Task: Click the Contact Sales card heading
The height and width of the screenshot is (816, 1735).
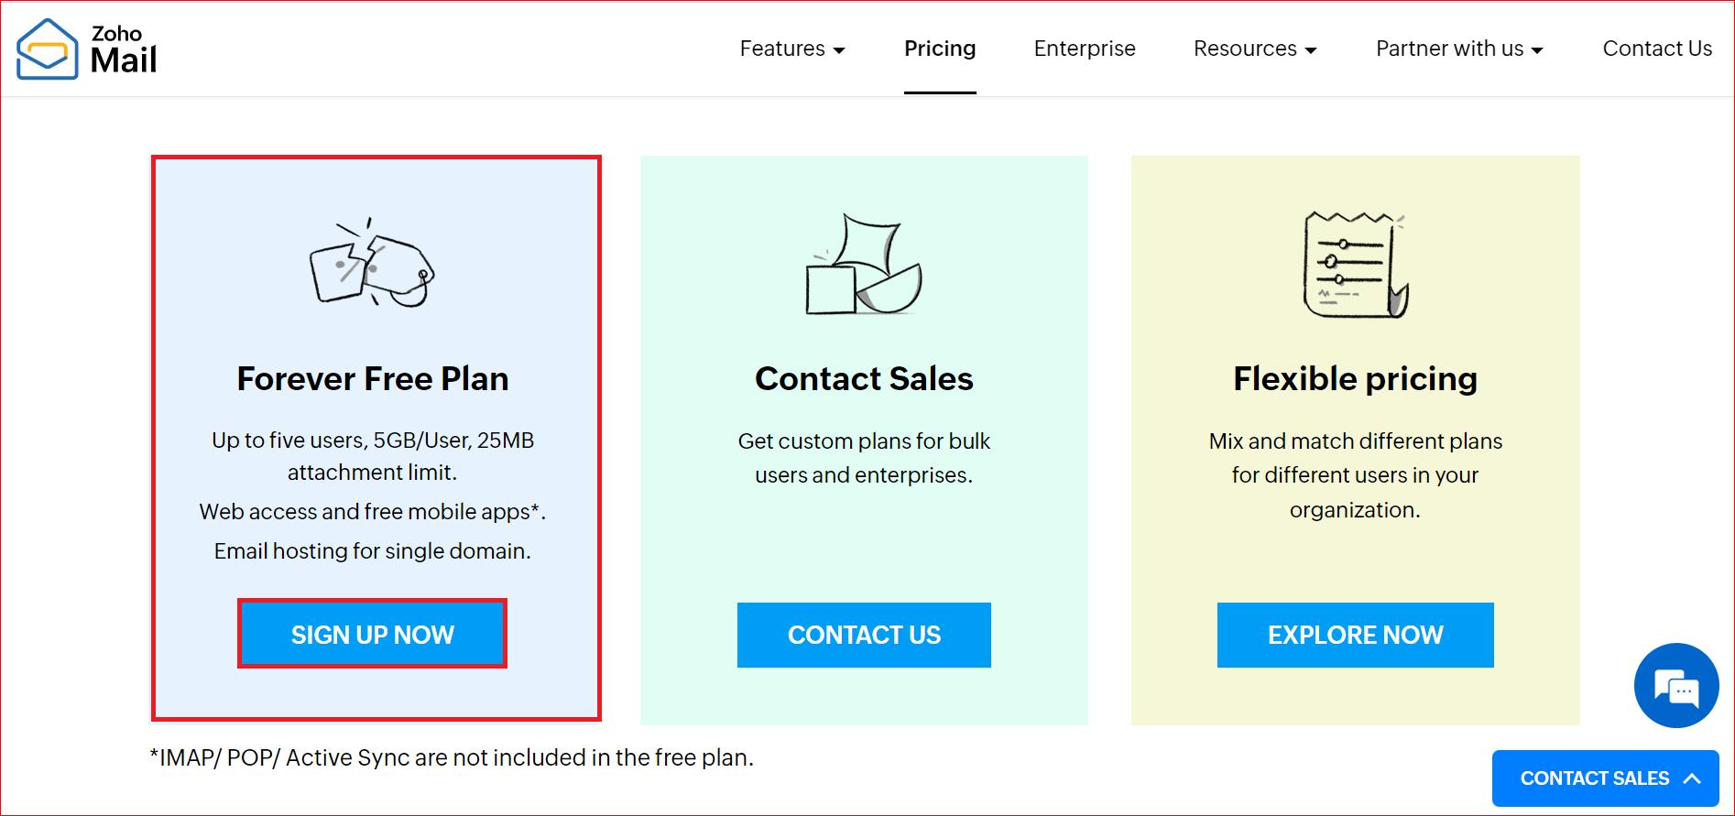Action: (x=864, y=378)
